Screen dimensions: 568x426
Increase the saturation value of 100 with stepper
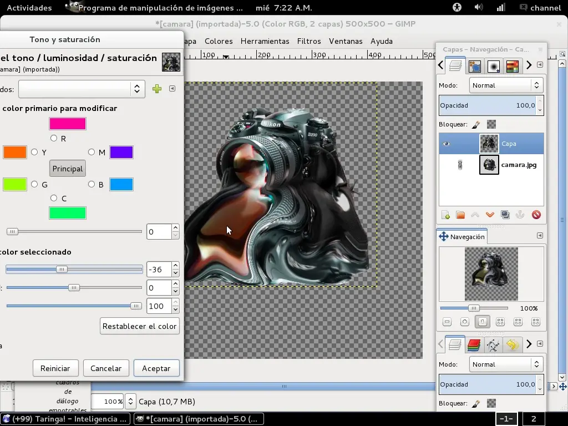click(x=175, y=302)
